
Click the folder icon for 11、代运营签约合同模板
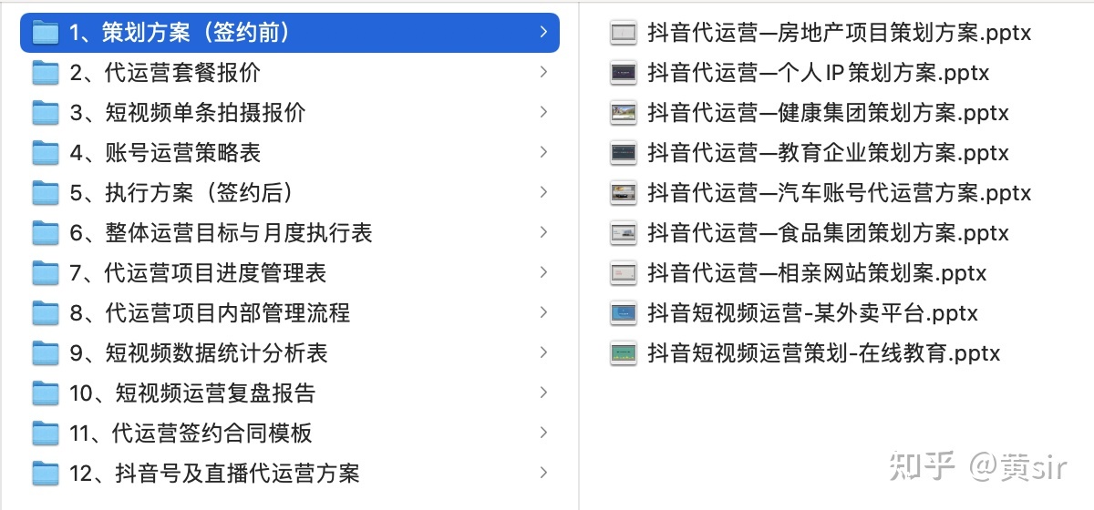[x=45, y=433]
